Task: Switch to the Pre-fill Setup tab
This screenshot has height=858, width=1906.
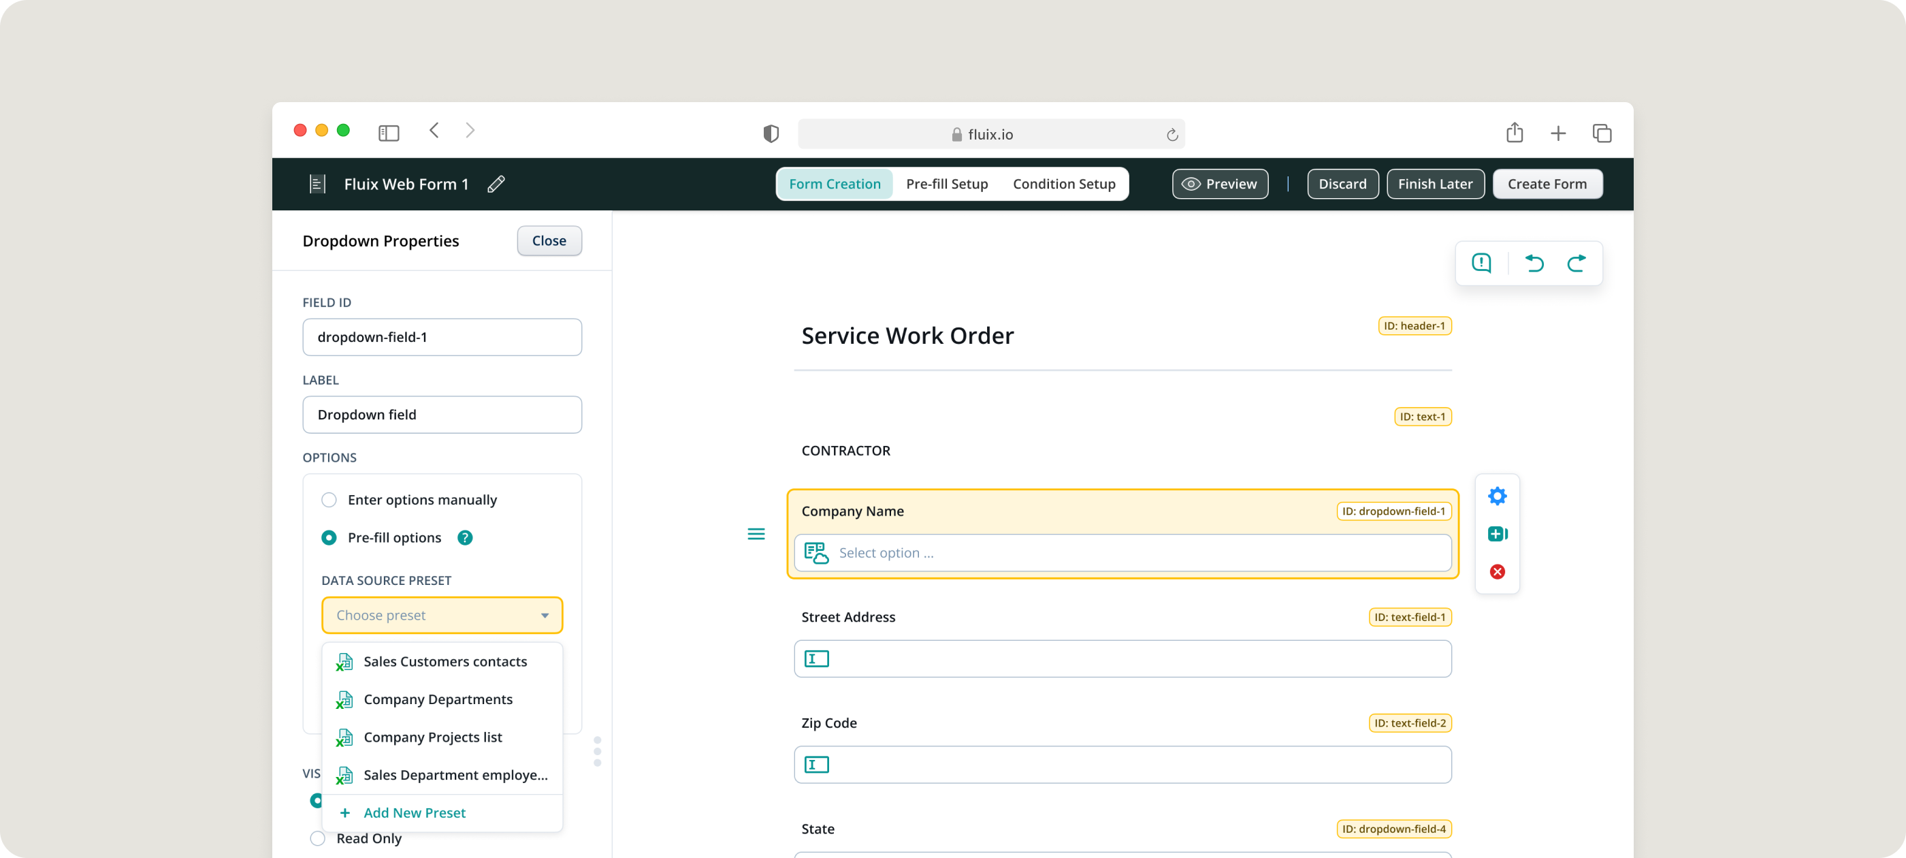Action: [x=946, y=184]
